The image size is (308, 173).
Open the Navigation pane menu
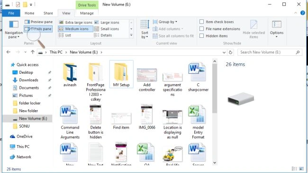pyautogui.click(x=14, y=29)
